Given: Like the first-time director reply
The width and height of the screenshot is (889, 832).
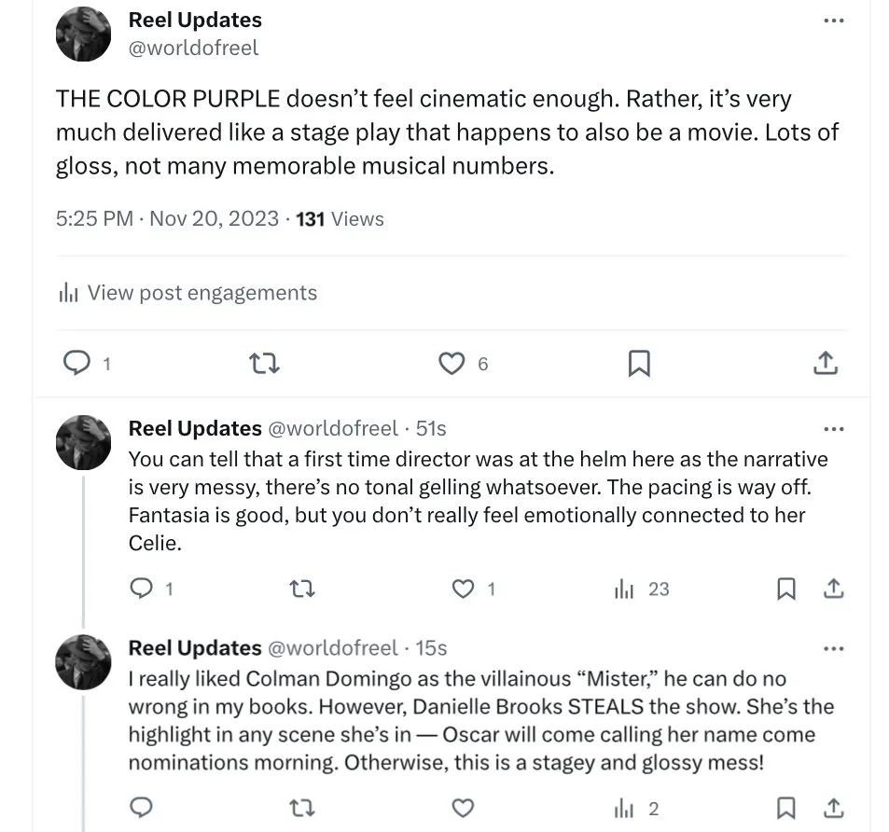Looking at the screenshot, I should point(463,589).
